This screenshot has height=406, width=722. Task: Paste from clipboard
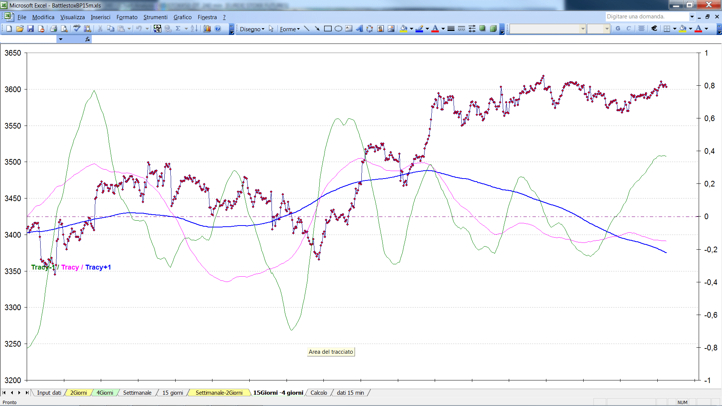click(x=121, y=29)
